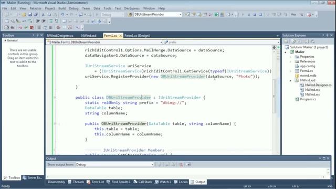Viewport: 336px width, 189px height.
Task: Select Solution 'Mailer' root node
Action: click(x=309, y=47)
